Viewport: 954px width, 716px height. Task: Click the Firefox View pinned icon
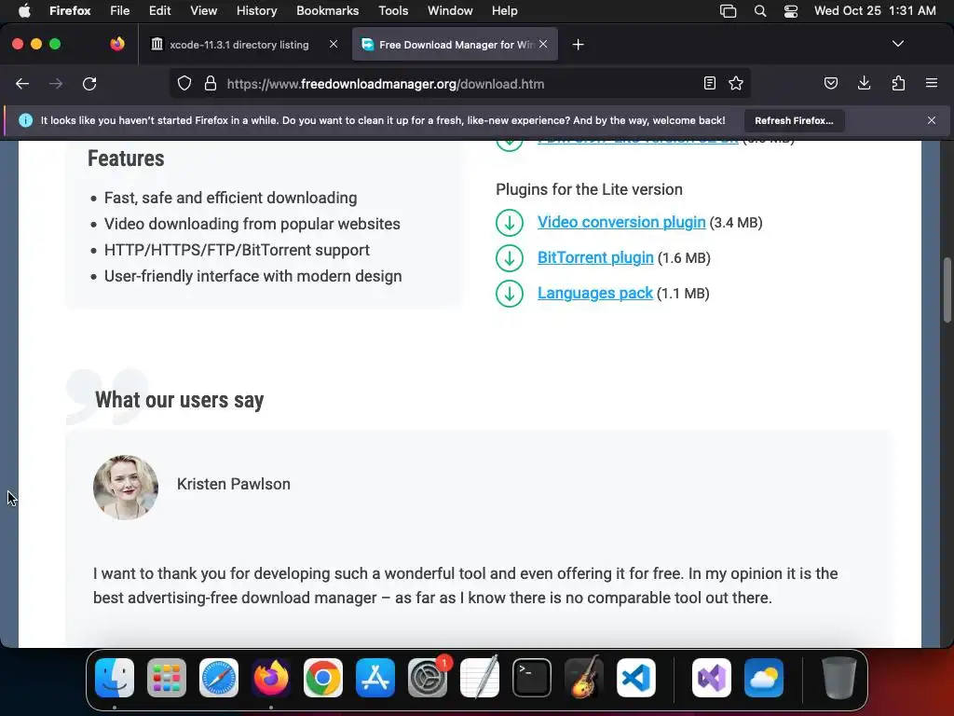click(117, 44)
